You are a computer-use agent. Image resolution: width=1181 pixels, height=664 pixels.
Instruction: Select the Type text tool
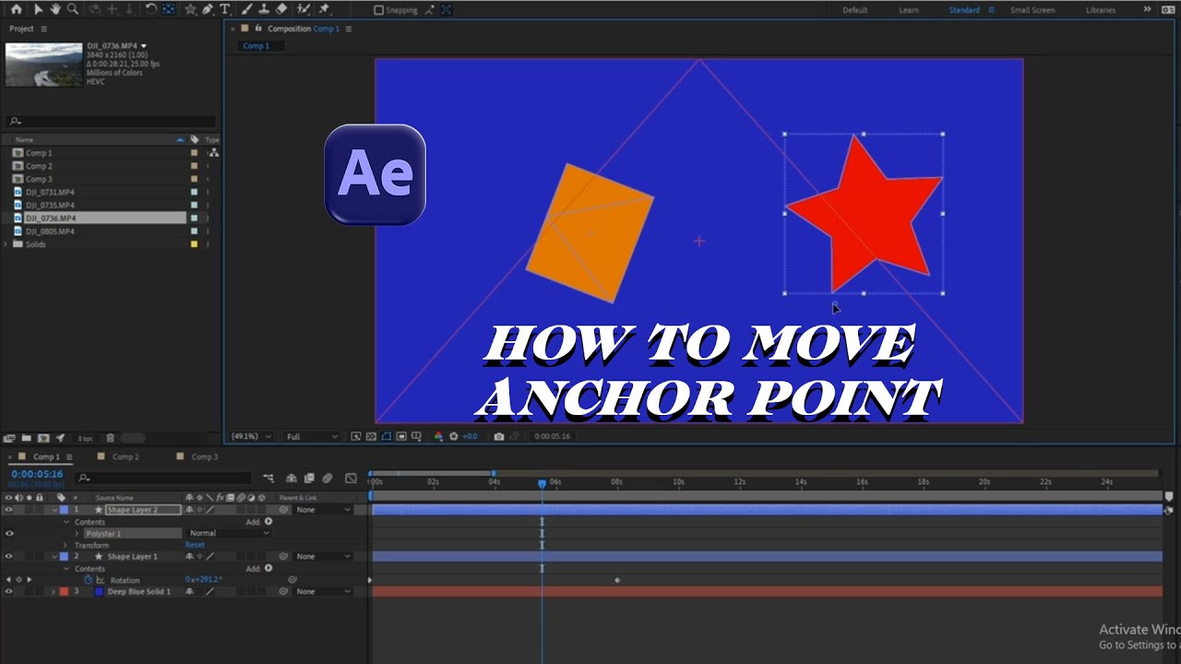pos(225,9)
